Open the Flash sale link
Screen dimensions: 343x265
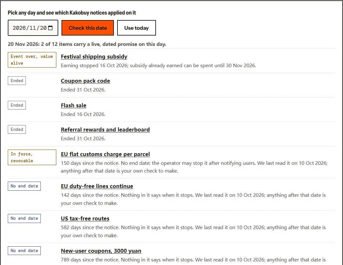pyautogui.click(x=73, y=105)
